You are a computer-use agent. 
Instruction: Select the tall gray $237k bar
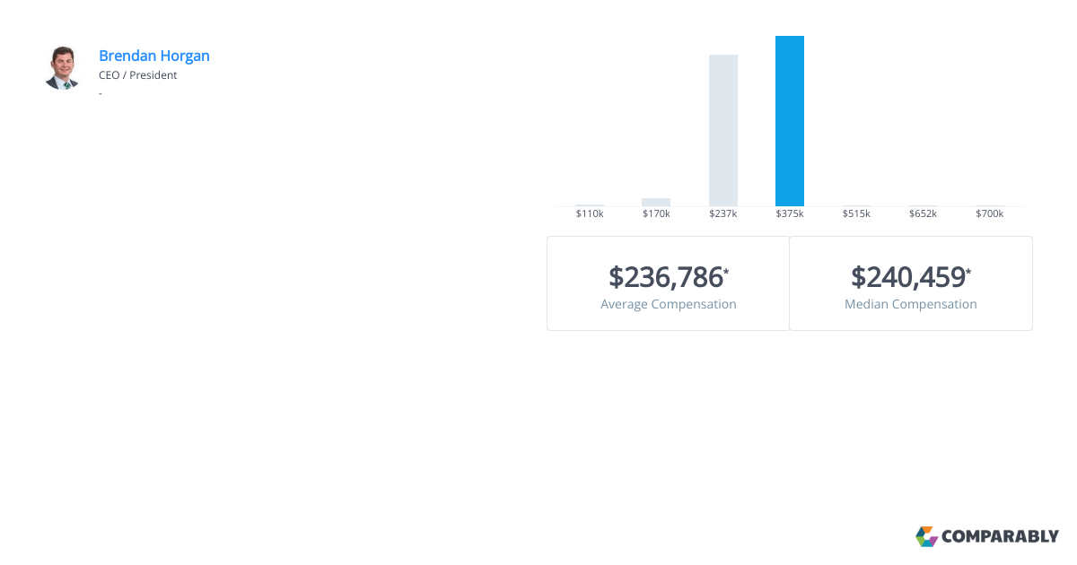coord(723,131)
